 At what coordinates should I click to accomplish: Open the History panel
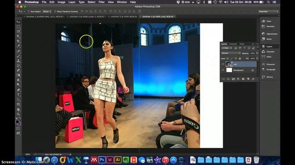point(267,77)
